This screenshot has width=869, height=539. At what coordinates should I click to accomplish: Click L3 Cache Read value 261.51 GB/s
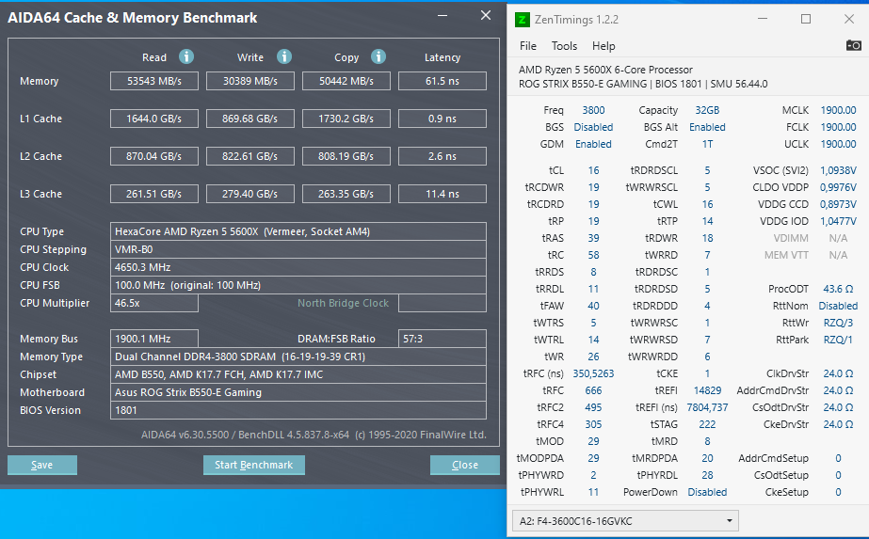154,194
